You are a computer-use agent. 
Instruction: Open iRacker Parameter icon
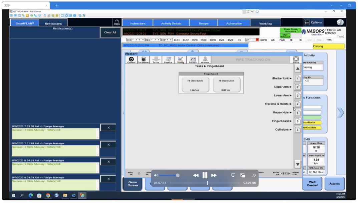pyautogui.click(x=143, y=60)
